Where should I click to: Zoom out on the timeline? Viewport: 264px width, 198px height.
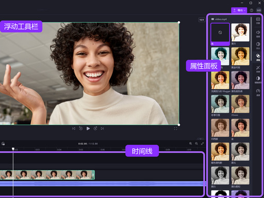click(196, 143)
